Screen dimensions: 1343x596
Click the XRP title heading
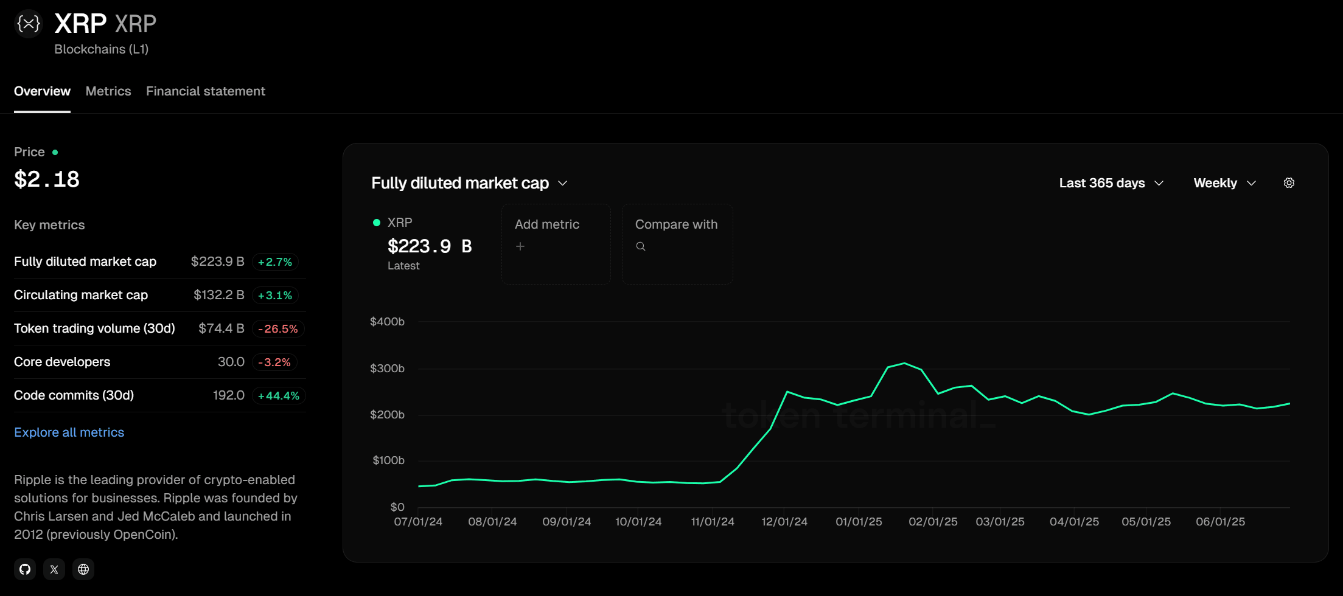tap(80, 24)
